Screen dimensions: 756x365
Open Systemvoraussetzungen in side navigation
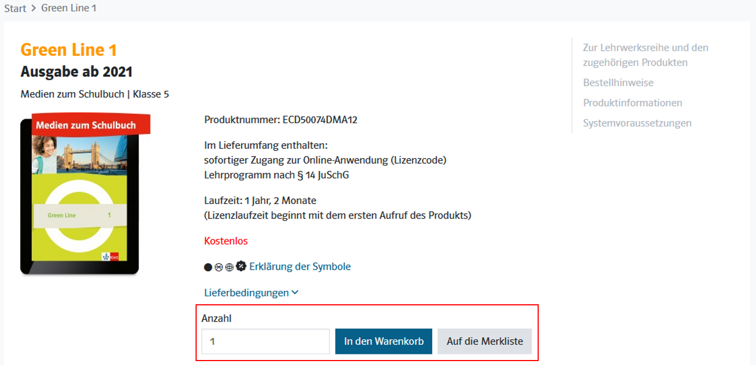(637, 123)
